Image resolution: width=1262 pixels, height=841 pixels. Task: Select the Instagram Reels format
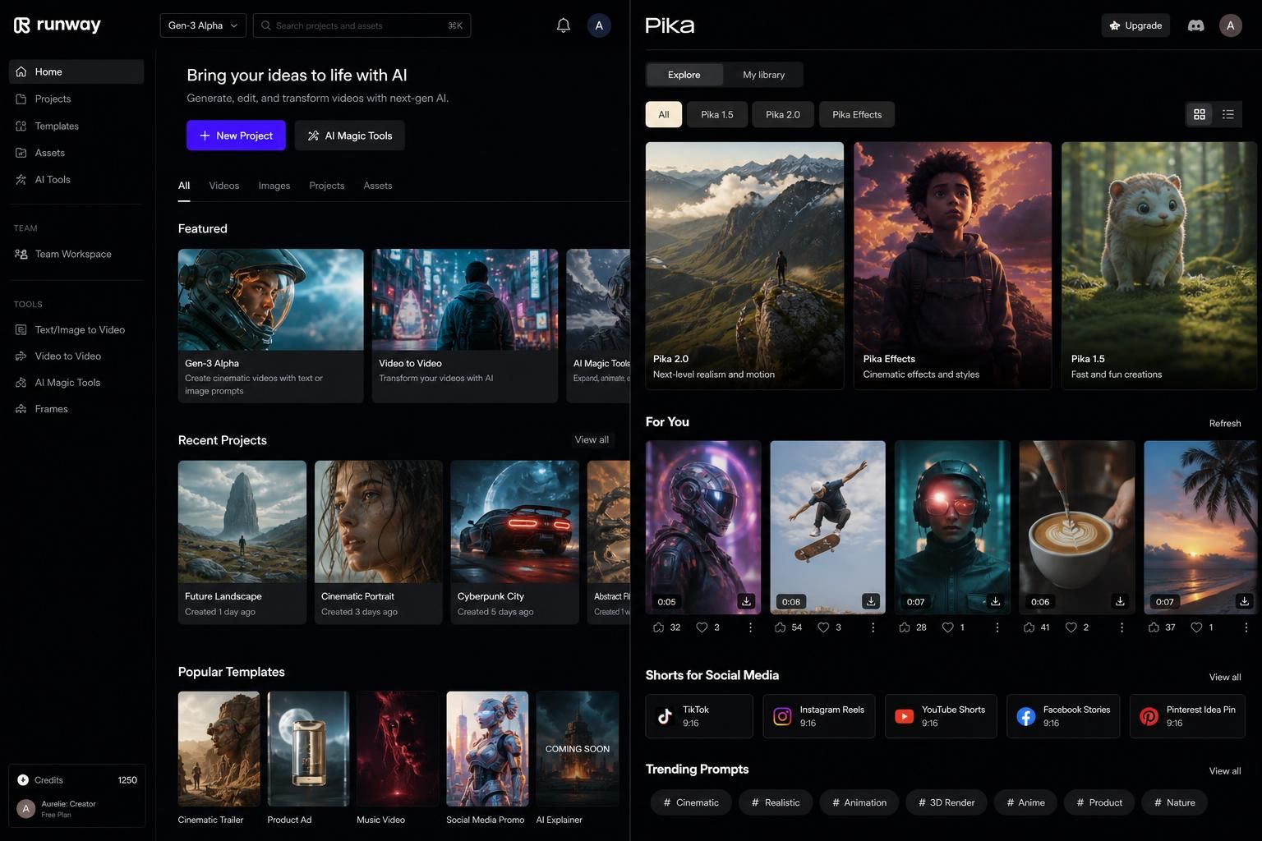pyautogui.click(x=819, y=716)
